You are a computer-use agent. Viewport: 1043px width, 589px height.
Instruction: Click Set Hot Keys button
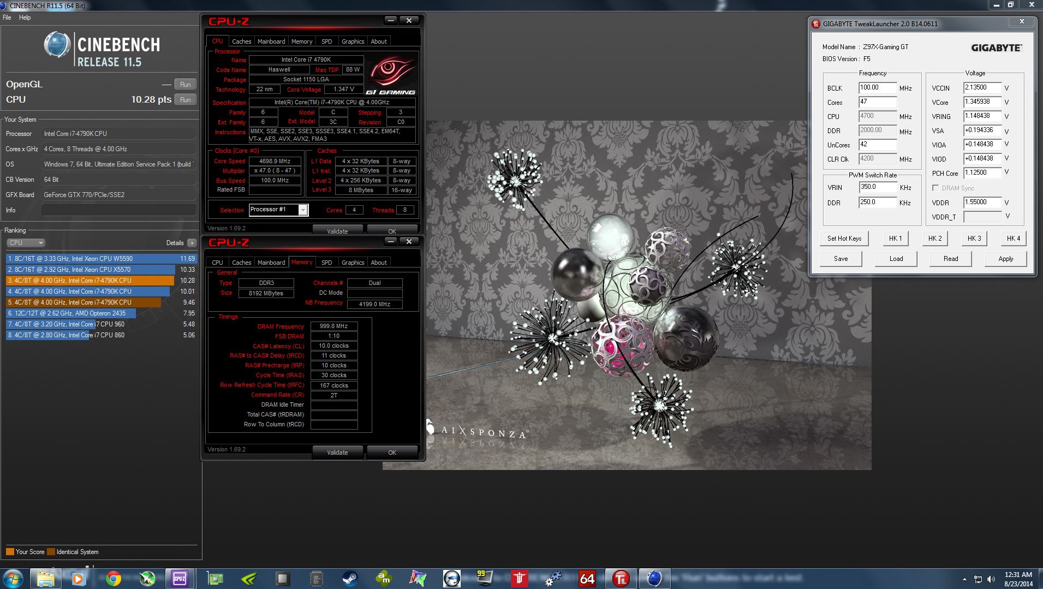point(844,239)
